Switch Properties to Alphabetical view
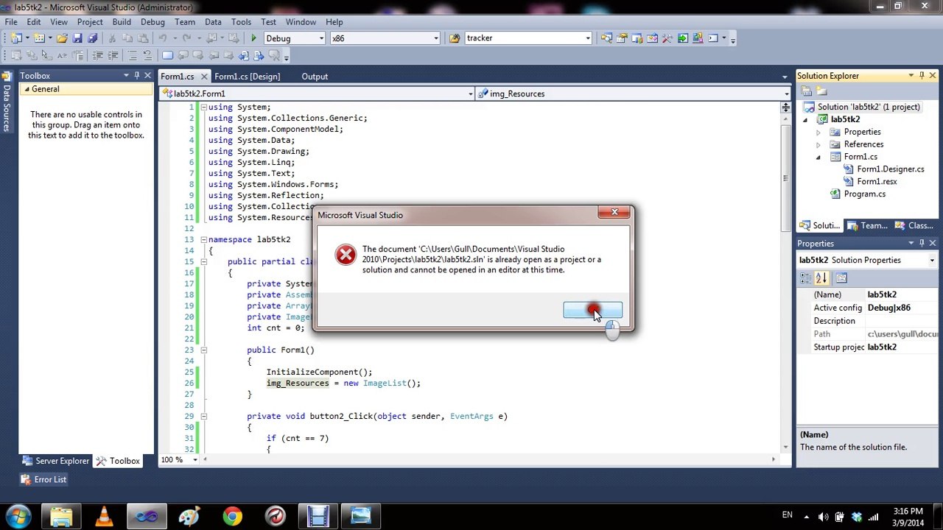943x530 pixels. pyautogui.click(x=821, y=278)
